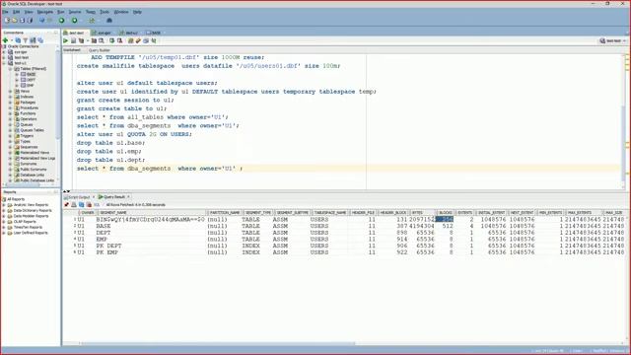Open a new SQL Worksheet from main toolbar
Image resolution: width=631 pixels, height=355 pixels.
[92, 20]
